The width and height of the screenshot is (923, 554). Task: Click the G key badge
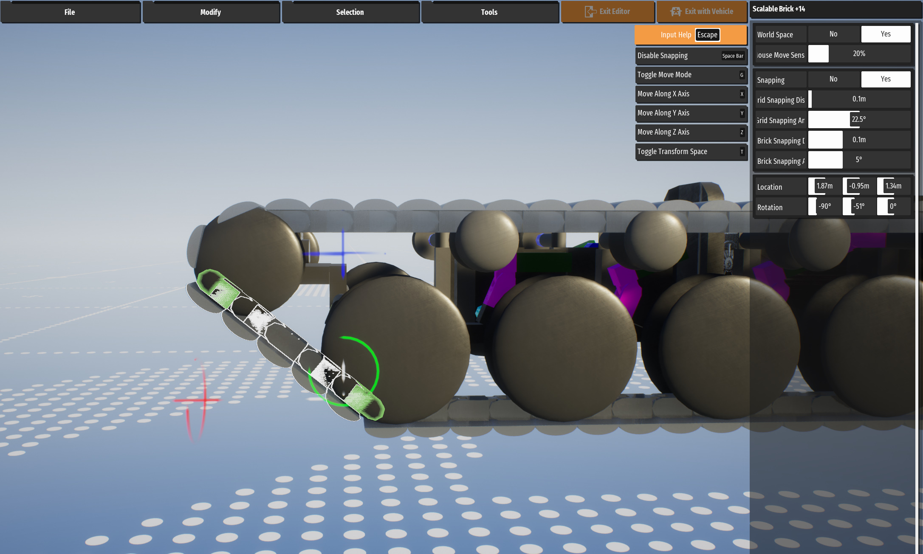(742, 75)
